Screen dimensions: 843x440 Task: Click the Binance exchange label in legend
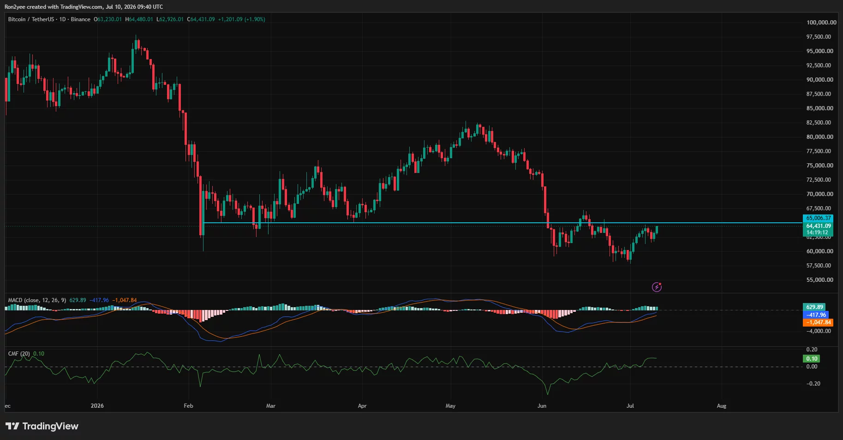click(x=81, y=19)
